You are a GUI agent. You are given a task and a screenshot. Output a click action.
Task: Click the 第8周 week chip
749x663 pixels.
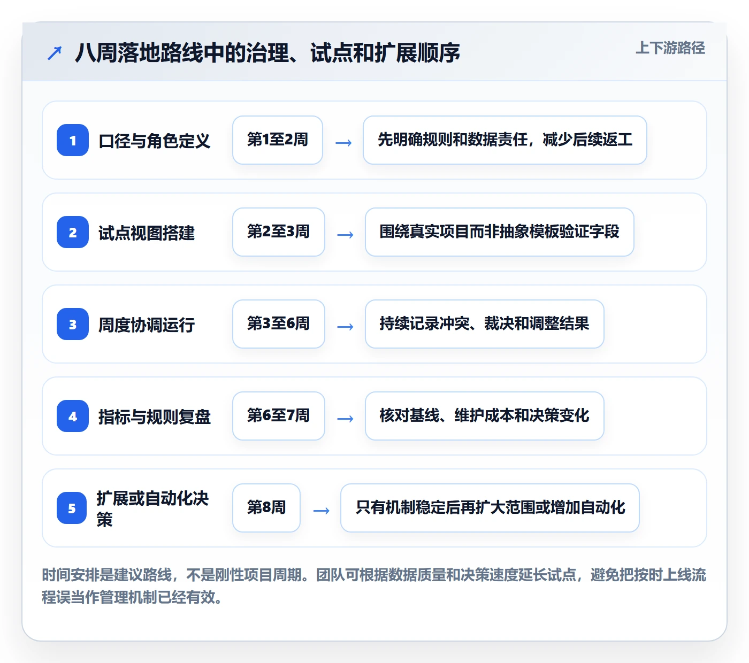(x=266, y=508)
